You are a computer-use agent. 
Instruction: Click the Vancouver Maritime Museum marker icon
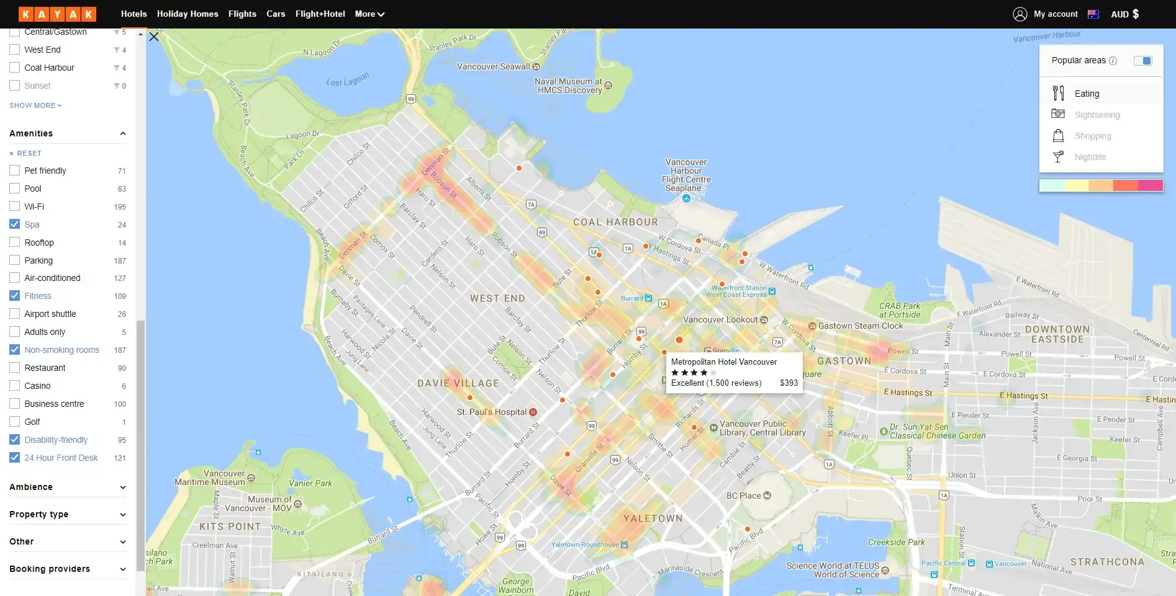[x=251, y=478]
